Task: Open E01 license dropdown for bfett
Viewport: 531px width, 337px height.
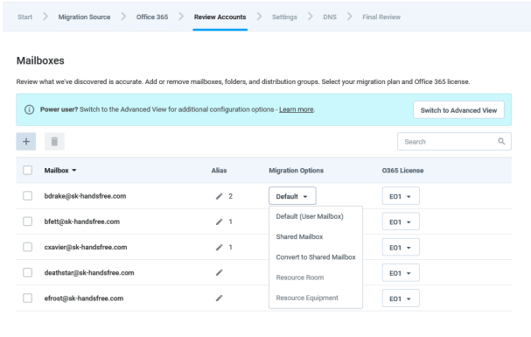Action: [x=401, y=221]
